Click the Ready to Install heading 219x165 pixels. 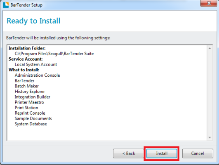click(x=33, y=21)
